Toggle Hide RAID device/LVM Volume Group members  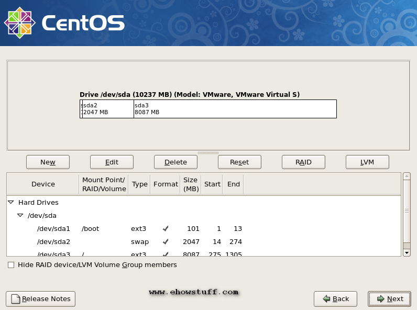click(x=11, y=265)
